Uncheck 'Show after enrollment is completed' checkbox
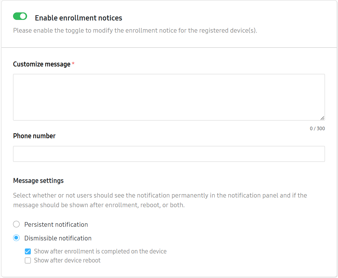Image resolution: width=338 pixels, height=278 pixels. (x=28, y=252)
